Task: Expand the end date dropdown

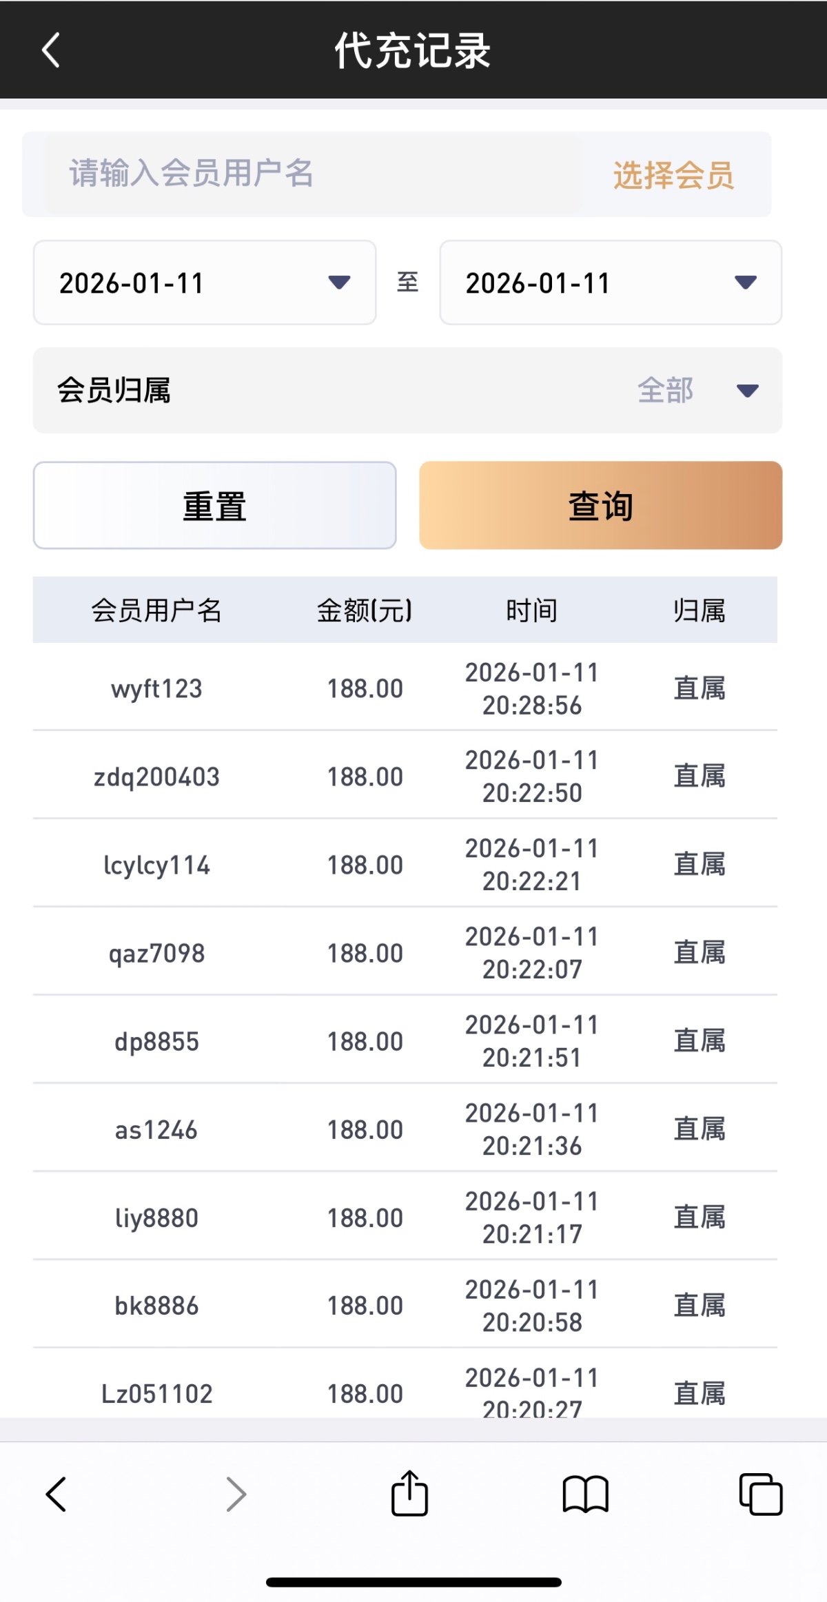Action: (611, 283)
